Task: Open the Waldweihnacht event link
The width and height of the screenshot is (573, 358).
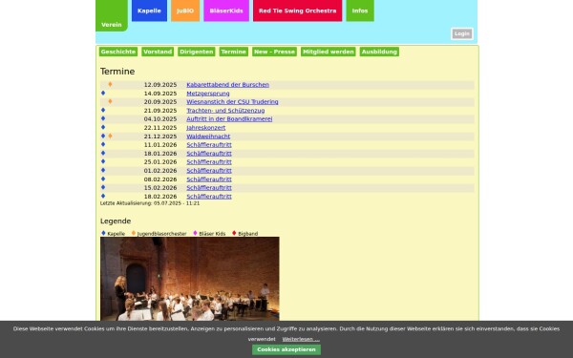Action: tap(208, 137)
